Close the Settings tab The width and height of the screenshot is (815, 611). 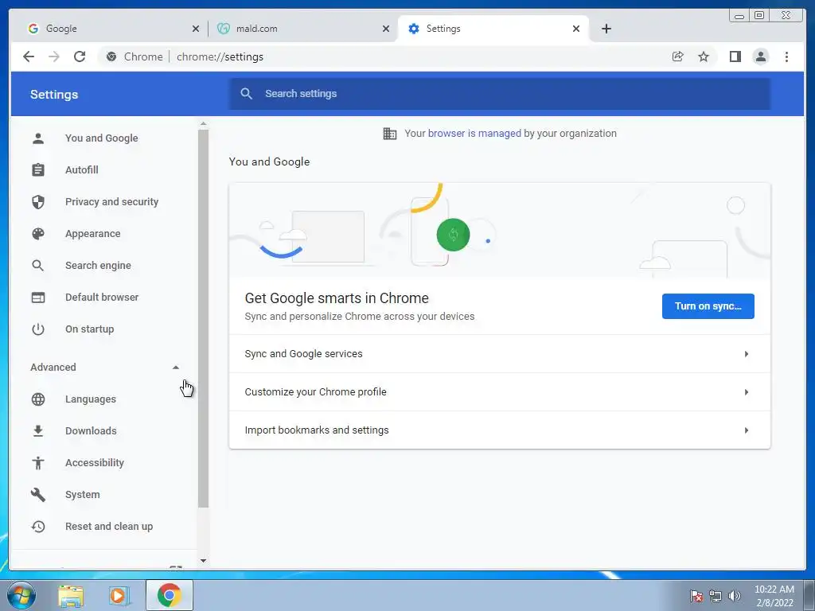point(576,29)
